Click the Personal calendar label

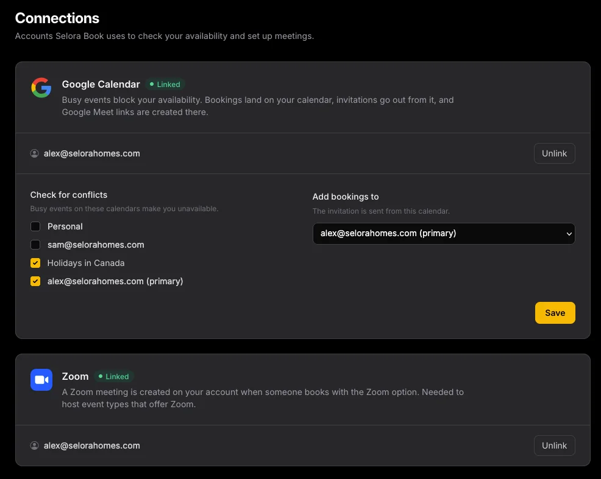[x=65, y=226]
